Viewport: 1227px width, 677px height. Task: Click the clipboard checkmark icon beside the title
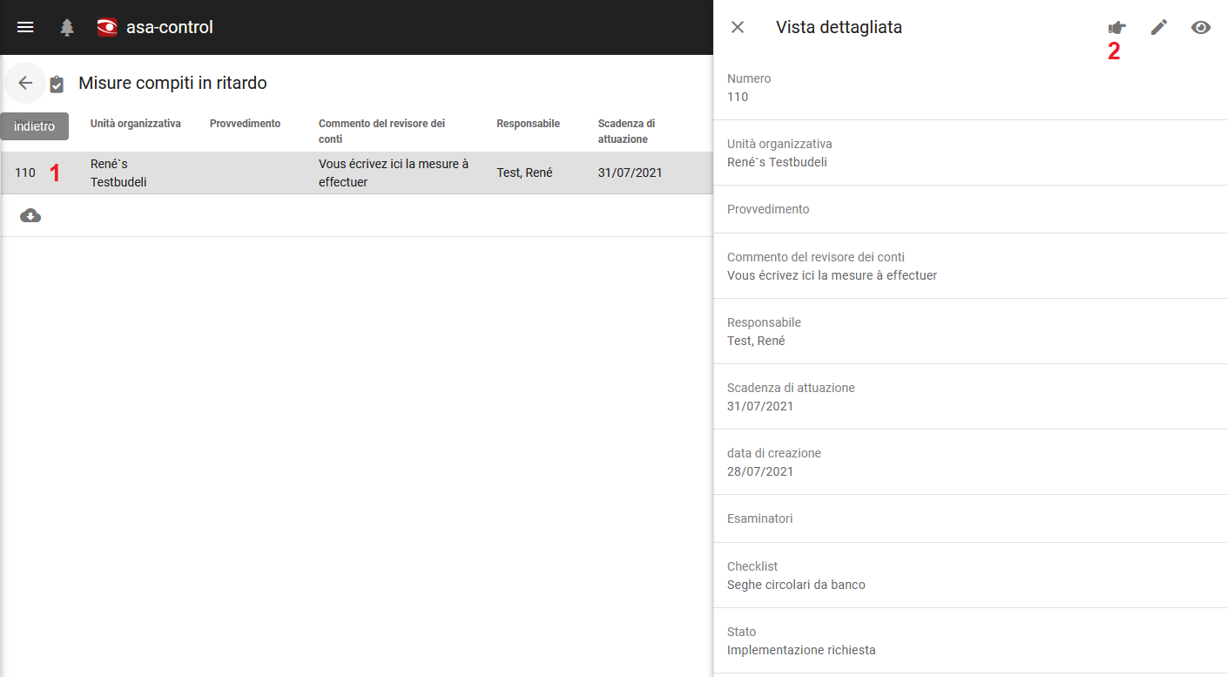57,84
